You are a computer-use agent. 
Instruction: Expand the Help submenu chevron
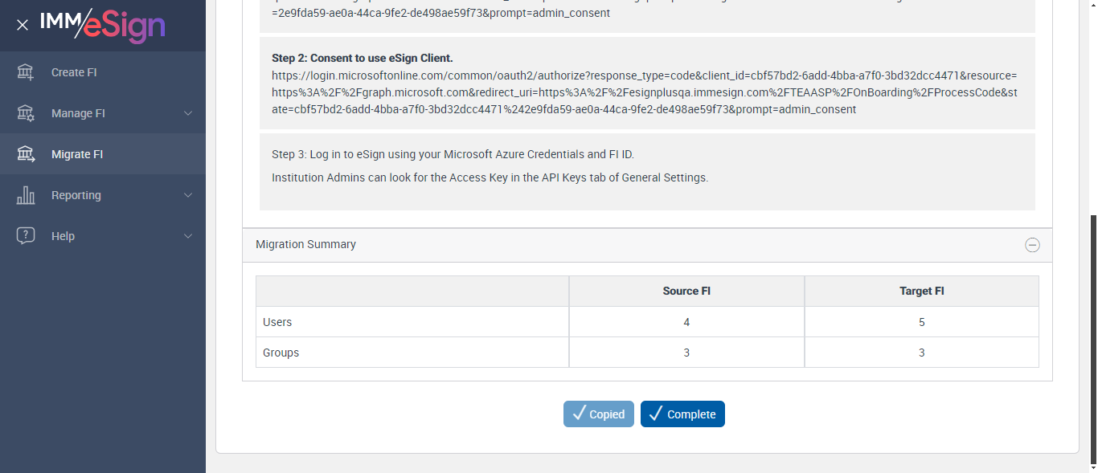pos(188,236)
